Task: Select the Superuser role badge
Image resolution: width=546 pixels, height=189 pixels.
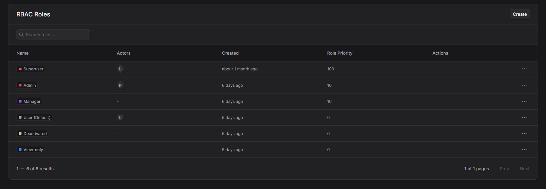Action: click(x=31, y=69)
